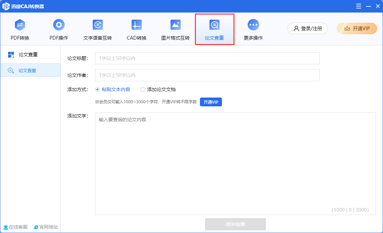The height and width of the screenshot is (233, 383).
Task: Click the 论文标题 input field
Action: pyautogui.click(x=207, y=58)
